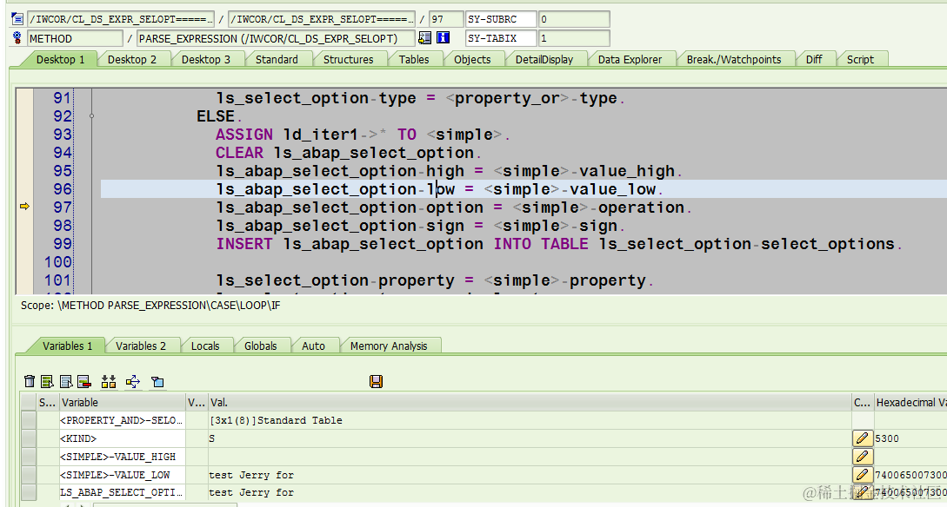The image size is (947, 507).
Task: Click the Hexadecimal Value column header
Action: click(910, 402)
